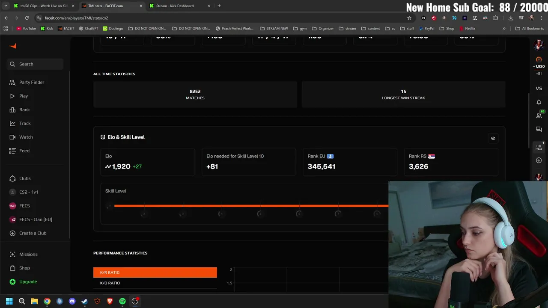Switch to the tmi98 Clips Kick tab
The image size is (548, 308).
(x=44, y=6)
